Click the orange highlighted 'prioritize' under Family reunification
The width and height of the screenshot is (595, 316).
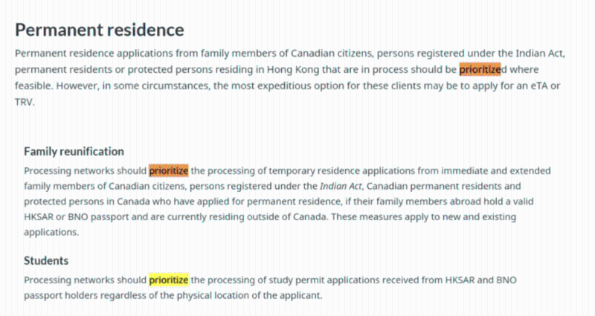(x=169, y=171)
